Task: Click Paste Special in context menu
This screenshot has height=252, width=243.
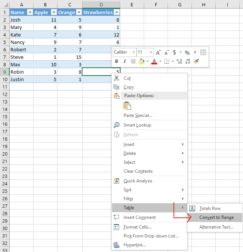Action: click(x=138, y=115)
